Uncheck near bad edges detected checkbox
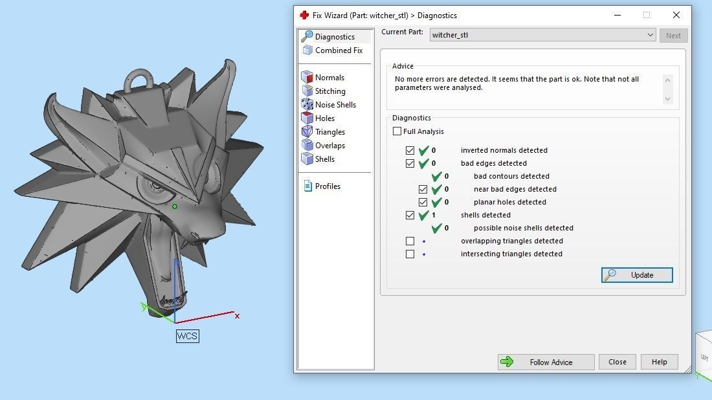This screenshot has height=400, width=712. tap(423, 190)
